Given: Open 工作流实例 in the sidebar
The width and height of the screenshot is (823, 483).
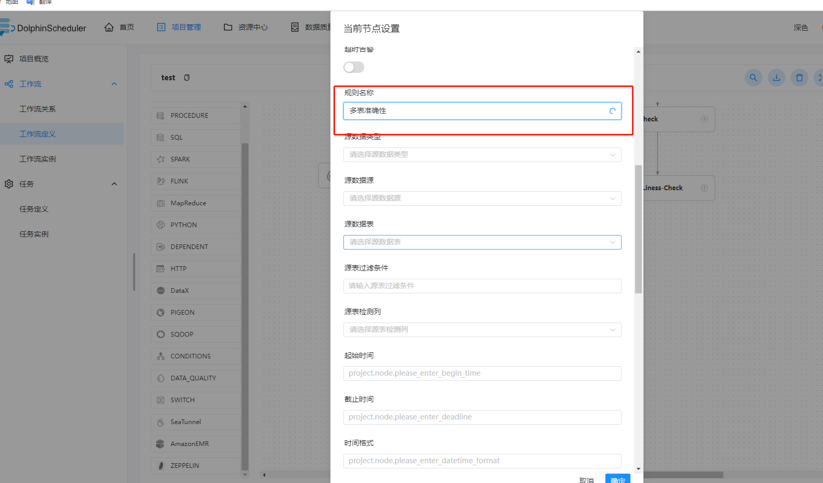Looking at the screenshot, I should click(38, 159).
